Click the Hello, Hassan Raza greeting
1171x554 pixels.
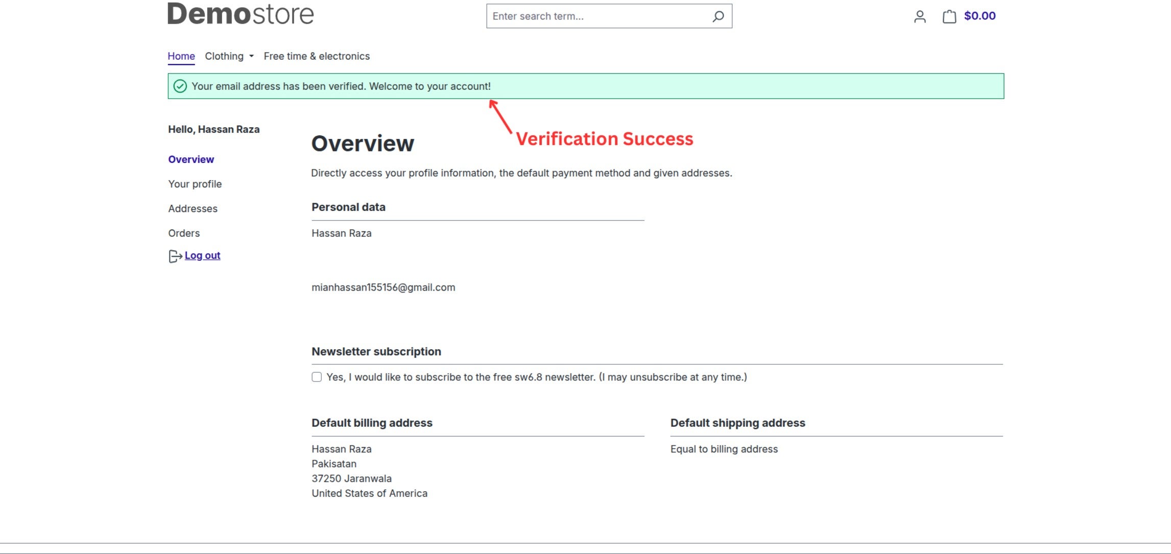pyautogui.click(x=214, y=129)
